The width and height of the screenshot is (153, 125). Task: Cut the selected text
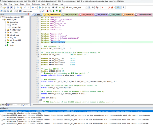[x=15, y=8]
